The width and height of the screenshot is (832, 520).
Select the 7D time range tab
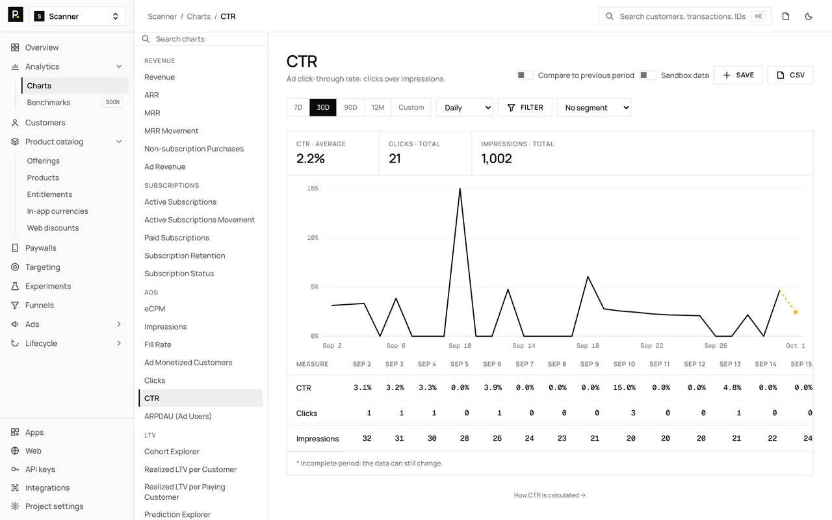coord(298,107)
